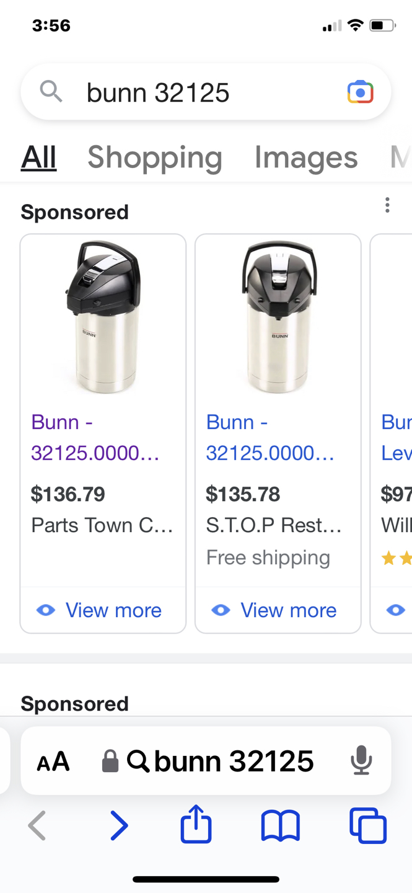This screenshot has height=893, width=412.
Task: Switch to the Shopping tab
Action: [x=154, y=157]
